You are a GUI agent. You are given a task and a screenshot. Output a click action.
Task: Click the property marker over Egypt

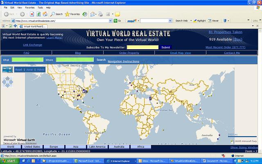click(x=150, y=98)
